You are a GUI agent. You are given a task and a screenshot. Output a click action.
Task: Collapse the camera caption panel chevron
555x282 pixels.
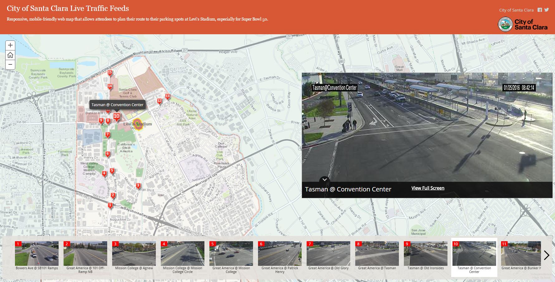(324, 180)
